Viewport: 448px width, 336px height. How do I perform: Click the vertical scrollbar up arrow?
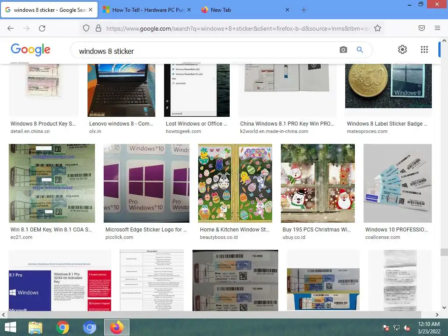444,41
